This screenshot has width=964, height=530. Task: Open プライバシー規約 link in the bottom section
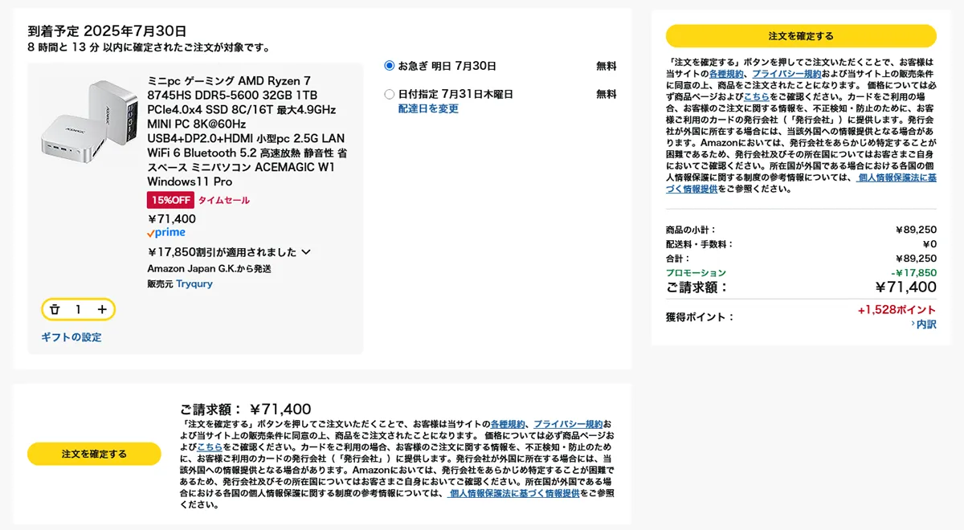coord(568,424)
